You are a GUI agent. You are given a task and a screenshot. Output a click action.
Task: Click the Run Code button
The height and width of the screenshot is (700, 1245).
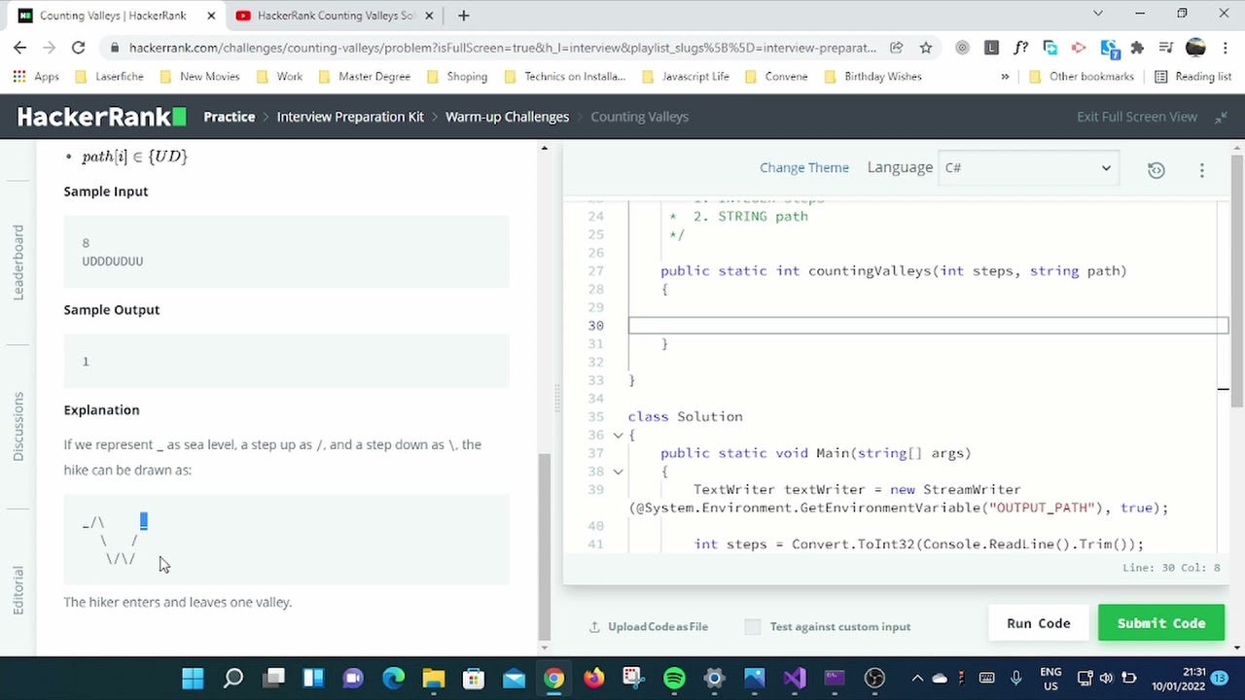(1038, 623)
